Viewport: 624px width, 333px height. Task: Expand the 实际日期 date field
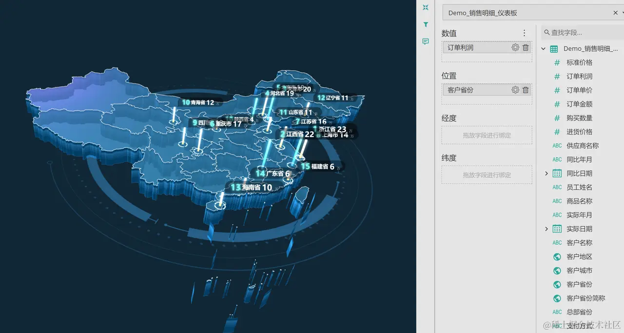tap(546, 229)
